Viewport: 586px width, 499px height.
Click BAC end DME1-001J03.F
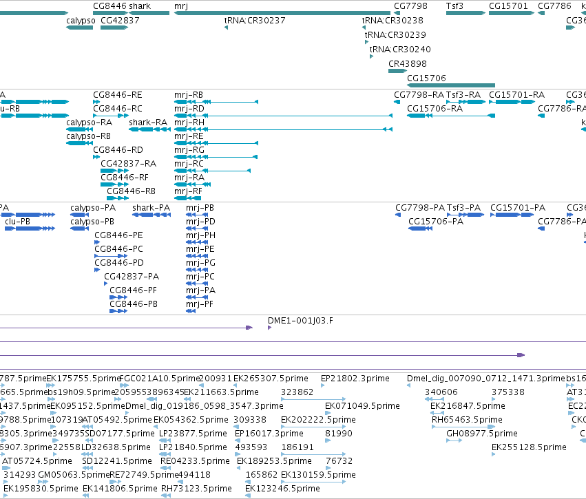coord(269,328)
